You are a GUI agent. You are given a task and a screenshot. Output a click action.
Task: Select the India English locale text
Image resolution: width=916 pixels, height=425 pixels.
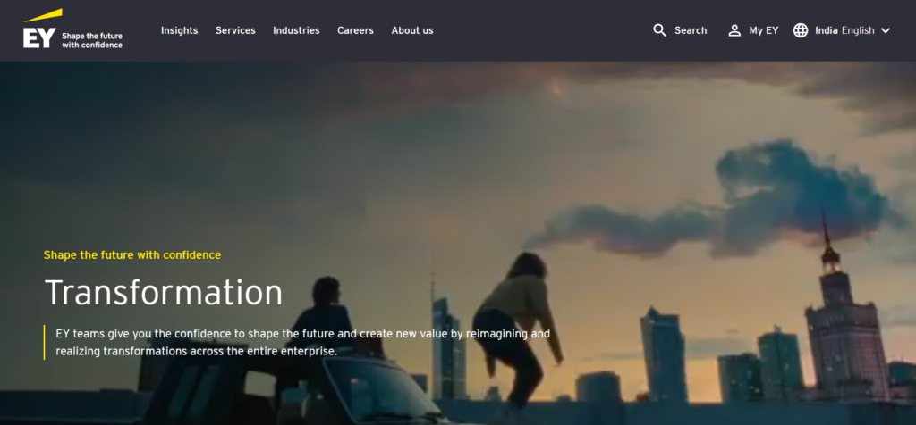click(844, 30)
